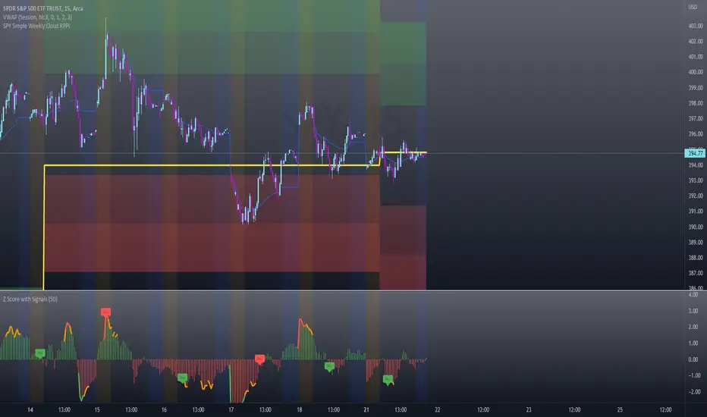The width and height of the screenshot is (707, 417).
Task: Click the highlighted 394.77 current price label
Action: pyautogui.click(x=695, y=153)
